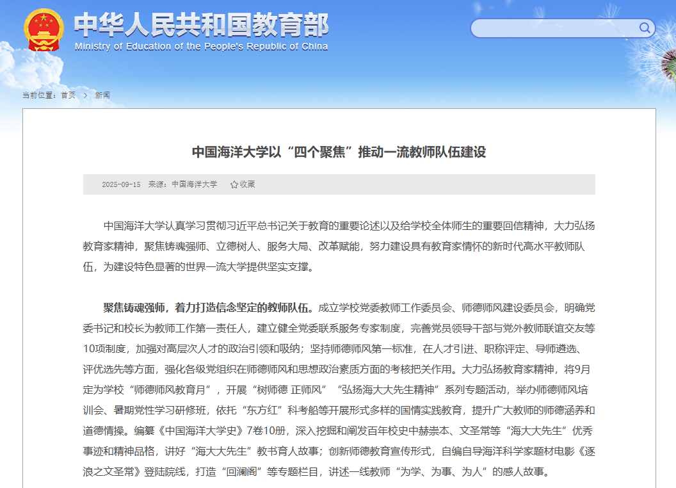
Task: Click the Chinese site title 中华人民共和国教育部
Action: pyautogui.click(x=201, y=24)
